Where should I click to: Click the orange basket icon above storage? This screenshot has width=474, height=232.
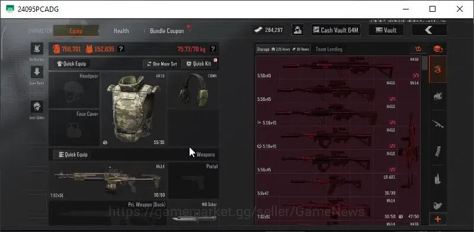pyautogui.click(x=418, y=49)
